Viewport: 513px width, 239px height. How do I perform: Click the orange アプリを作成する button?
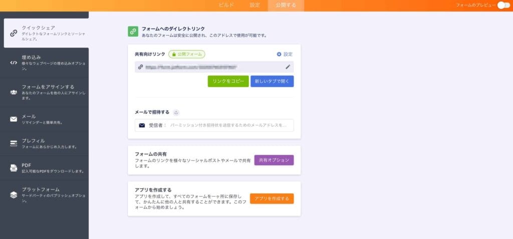pos(272,199)
